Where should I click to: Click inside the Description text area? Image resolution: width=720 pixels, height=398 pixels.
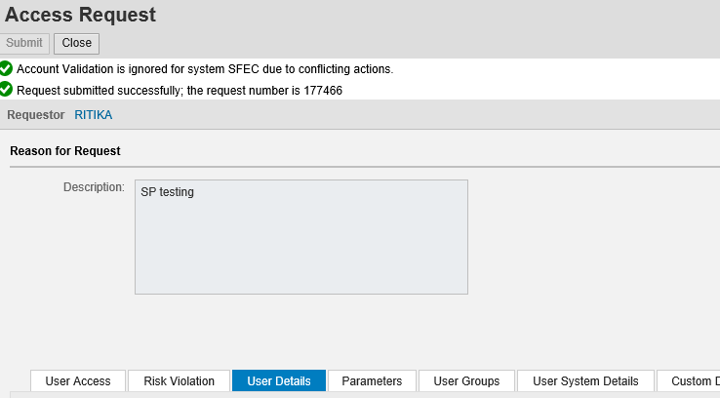pyautogui.click(x=301, y=237)
